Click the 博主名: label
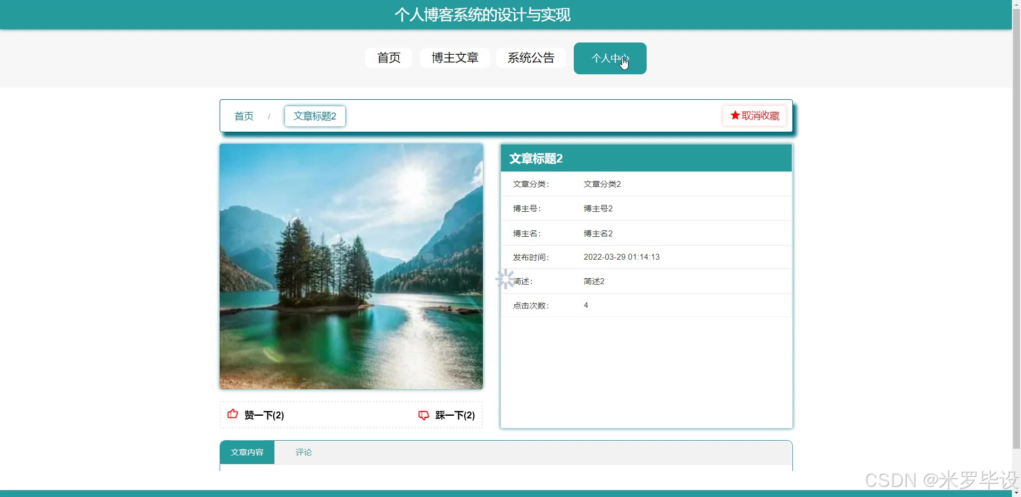The image size is (1021, 497). click(526, 234)
